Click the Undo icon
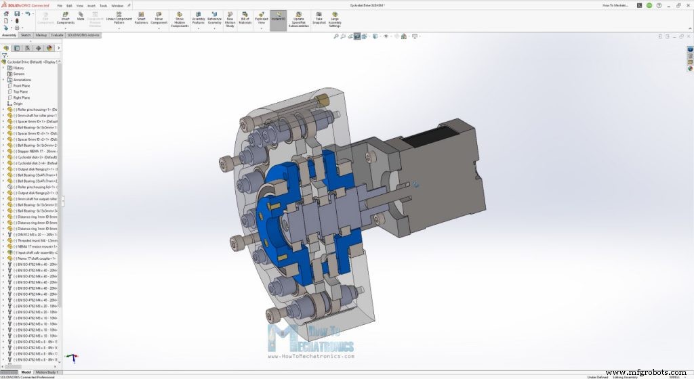Image resolution: width=694 pixels, height=379 pixels. pos(27,14)
